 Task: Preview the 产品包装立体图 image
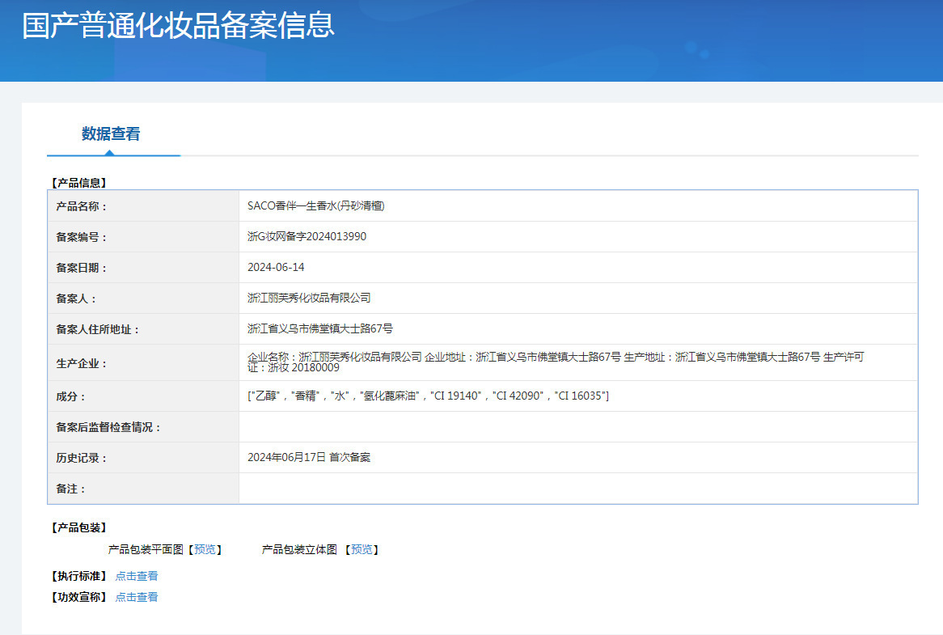[x=362, y=549]
